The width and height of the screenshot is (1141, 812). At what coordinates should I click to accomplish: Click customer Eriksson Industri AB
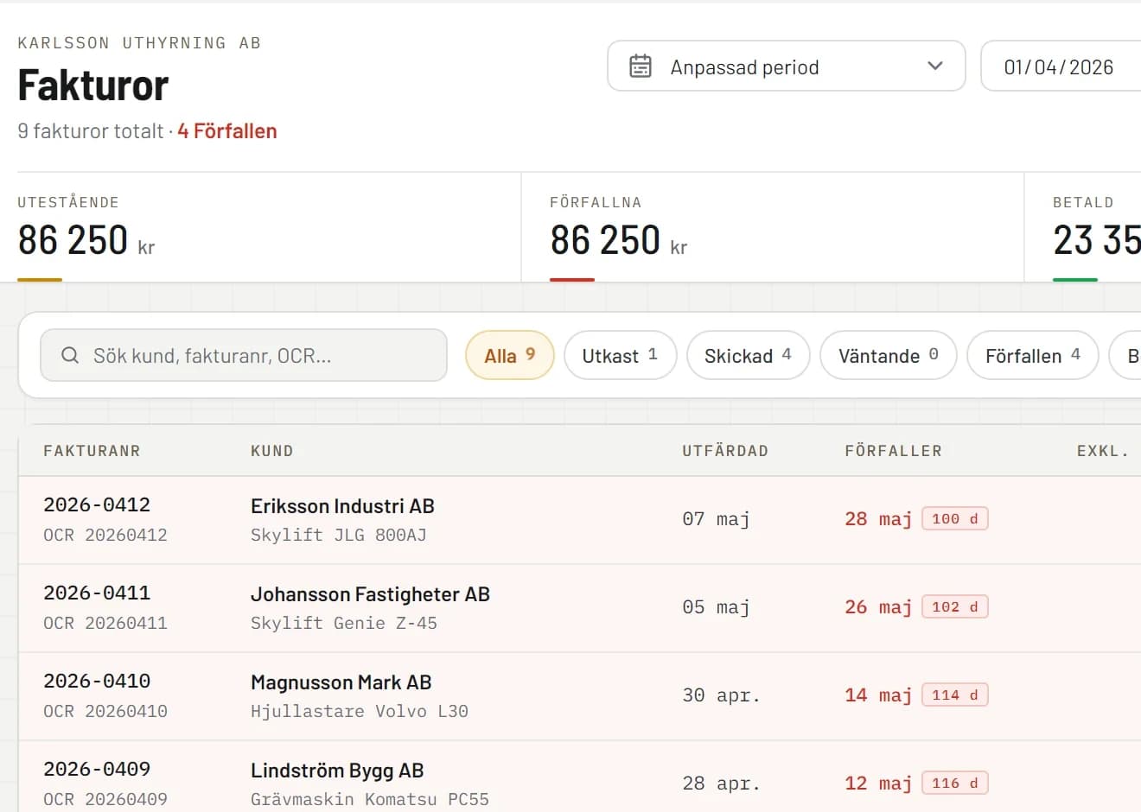(342, 506)
